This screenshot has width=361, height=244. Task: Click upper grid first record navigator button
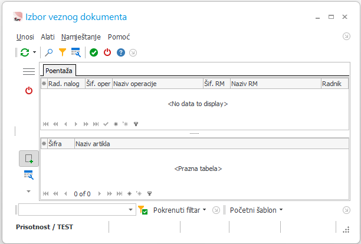pyautogui.click(x=45, y=124)
